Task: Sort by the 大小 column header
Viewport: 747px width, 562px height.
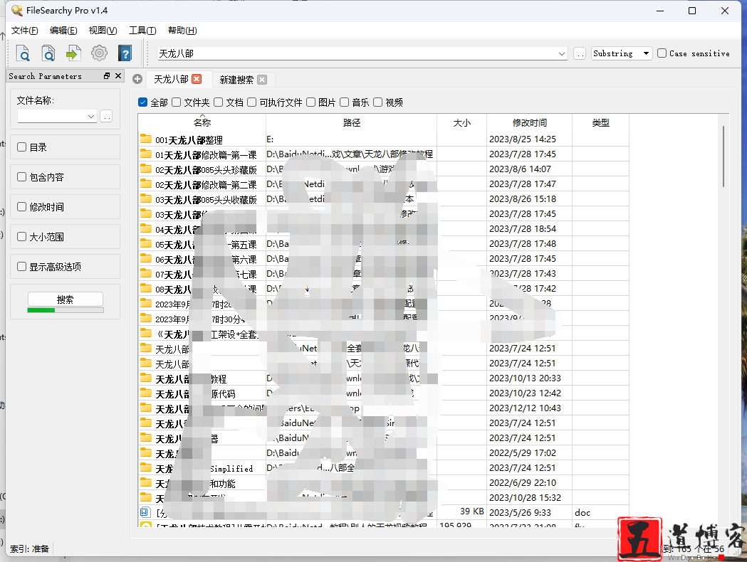Action: pyautogui.click(x=461, y=123)
